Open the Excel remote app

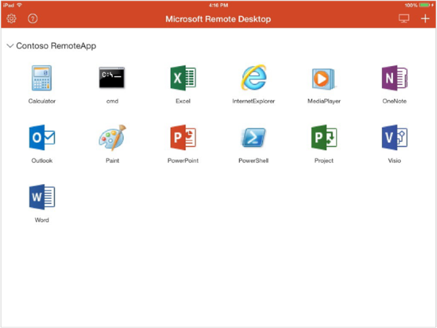[x=183, y=78]
